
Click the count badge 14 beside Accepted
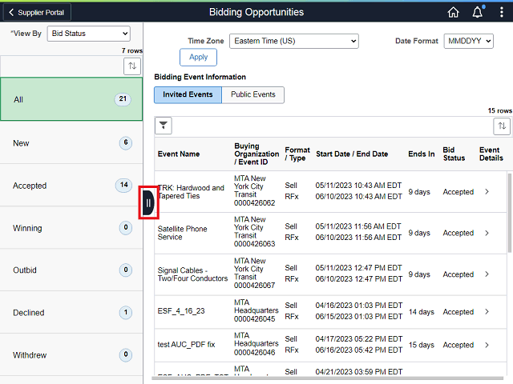coord(123,185)
